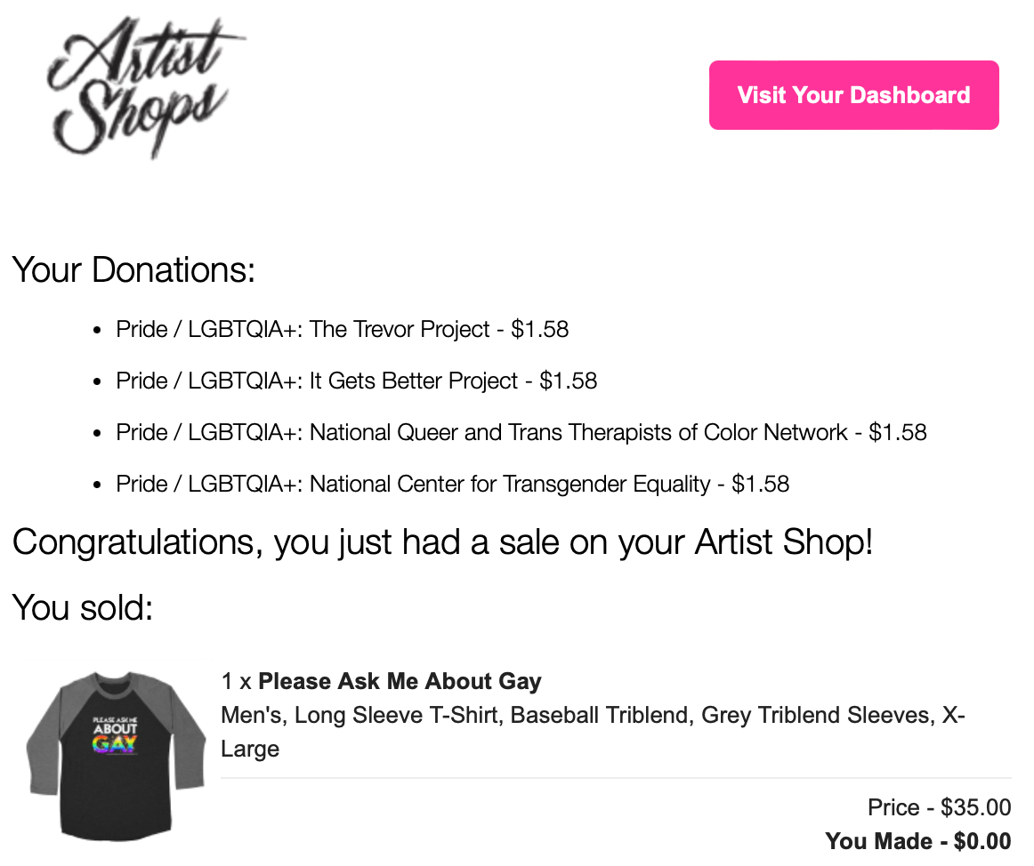Select The Trevor Project charity name
1034x866 pixels.
[400, 330]
